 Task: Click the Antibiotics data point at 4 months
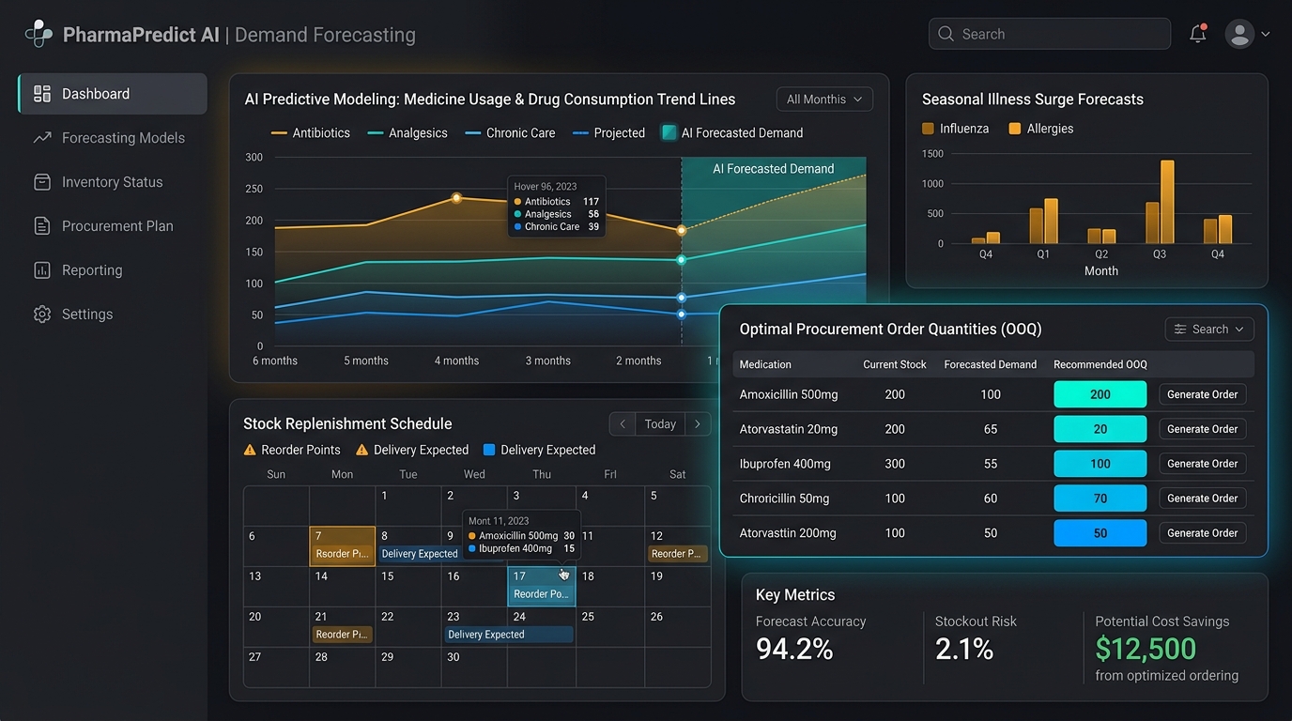tap(456, 198)
